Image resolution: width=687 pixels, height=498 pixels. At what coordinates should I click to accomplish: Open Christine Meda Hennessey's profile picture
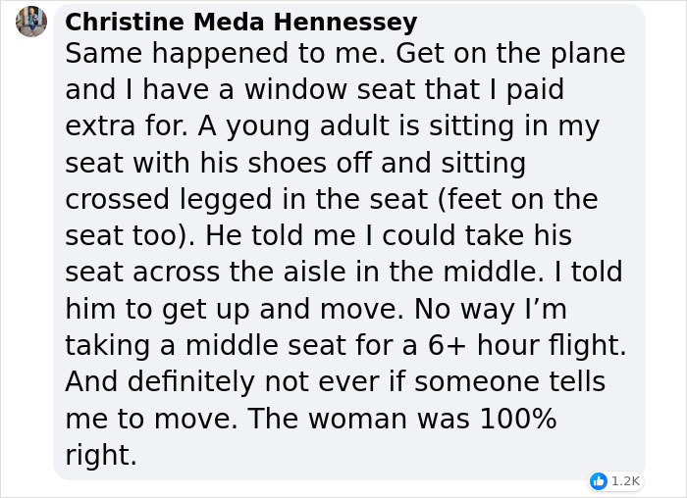[31, 21]
